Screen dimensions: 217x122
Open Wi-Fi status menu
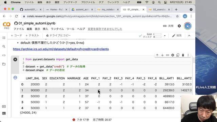(147, 2)
